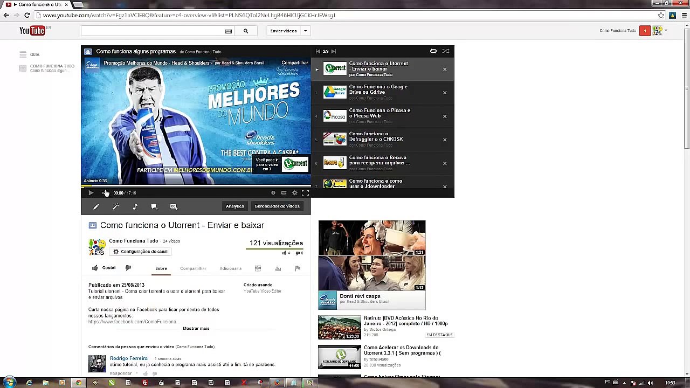Remove Defraggler e CHKDSK video from playlist
Screen dimensions: 690x388
tap(445, 140)
